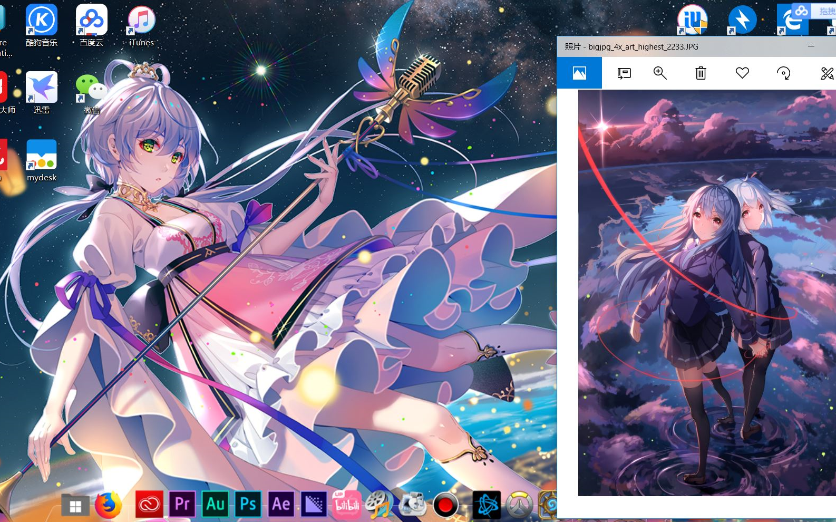Launch Adobe Premiere Pro from the dock
Screen dimensions: 836x522
point(182,505)
